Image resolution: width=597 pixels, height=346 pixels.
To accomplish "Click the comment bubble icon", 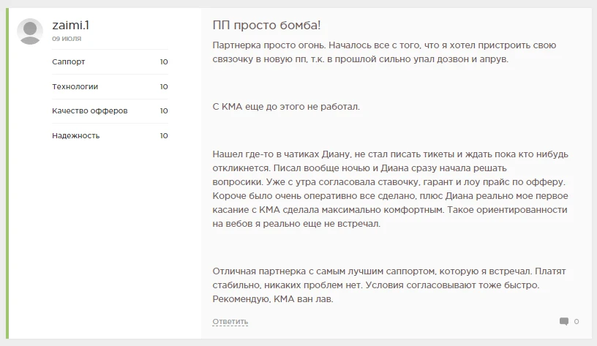I will click(564, 321).
